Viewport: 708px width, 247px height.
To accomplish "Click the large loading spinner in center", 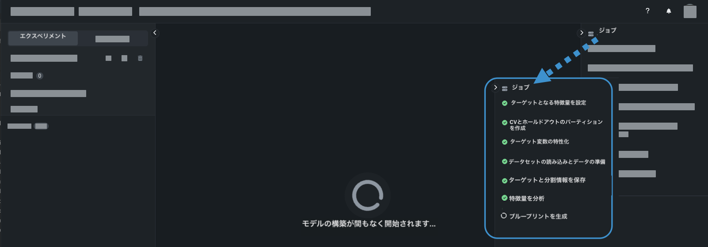I will (x=367, y=195).
